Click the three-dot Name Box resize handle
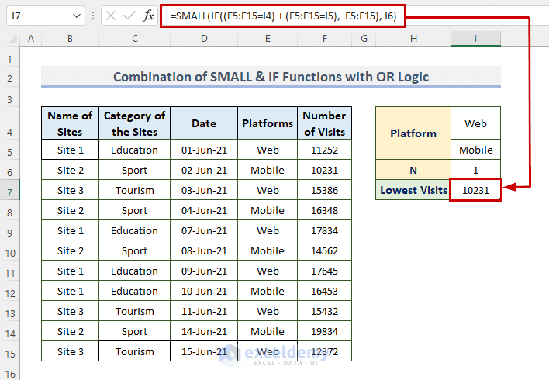Image resolution: width=549 pixels, height=380 pixels. 93,16
